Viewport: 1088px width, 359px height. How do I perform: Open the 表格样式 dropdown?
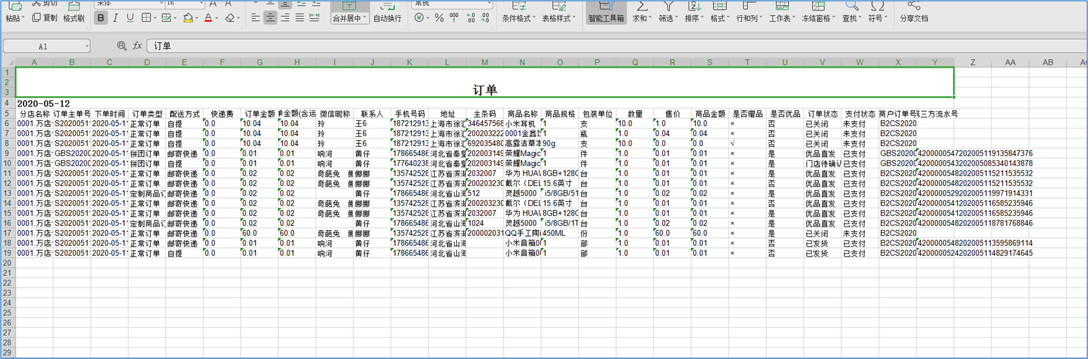click(x=559, y=19)
